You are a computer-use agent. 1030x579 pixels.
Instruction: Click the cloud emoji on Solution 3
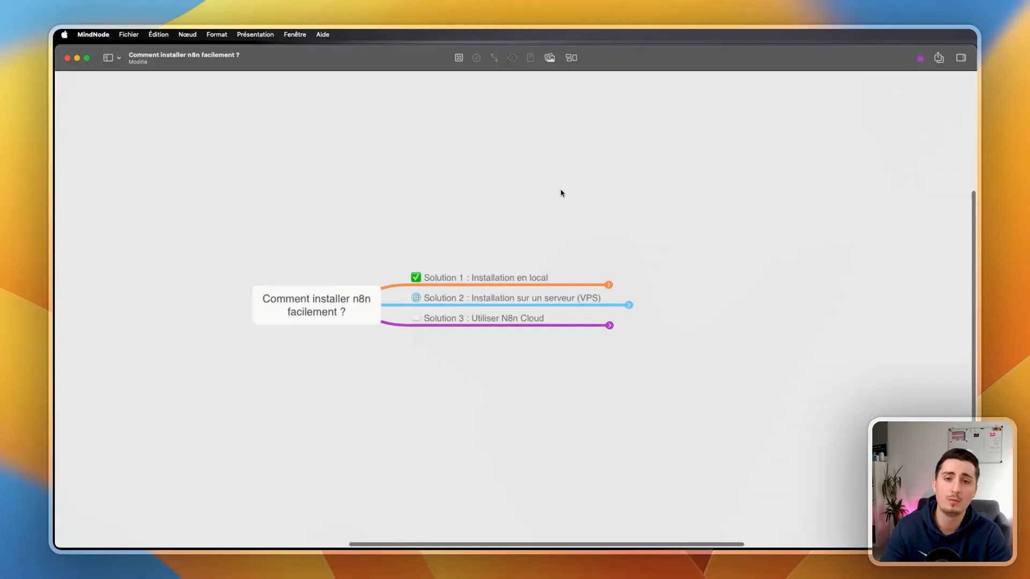coord(416,318)
